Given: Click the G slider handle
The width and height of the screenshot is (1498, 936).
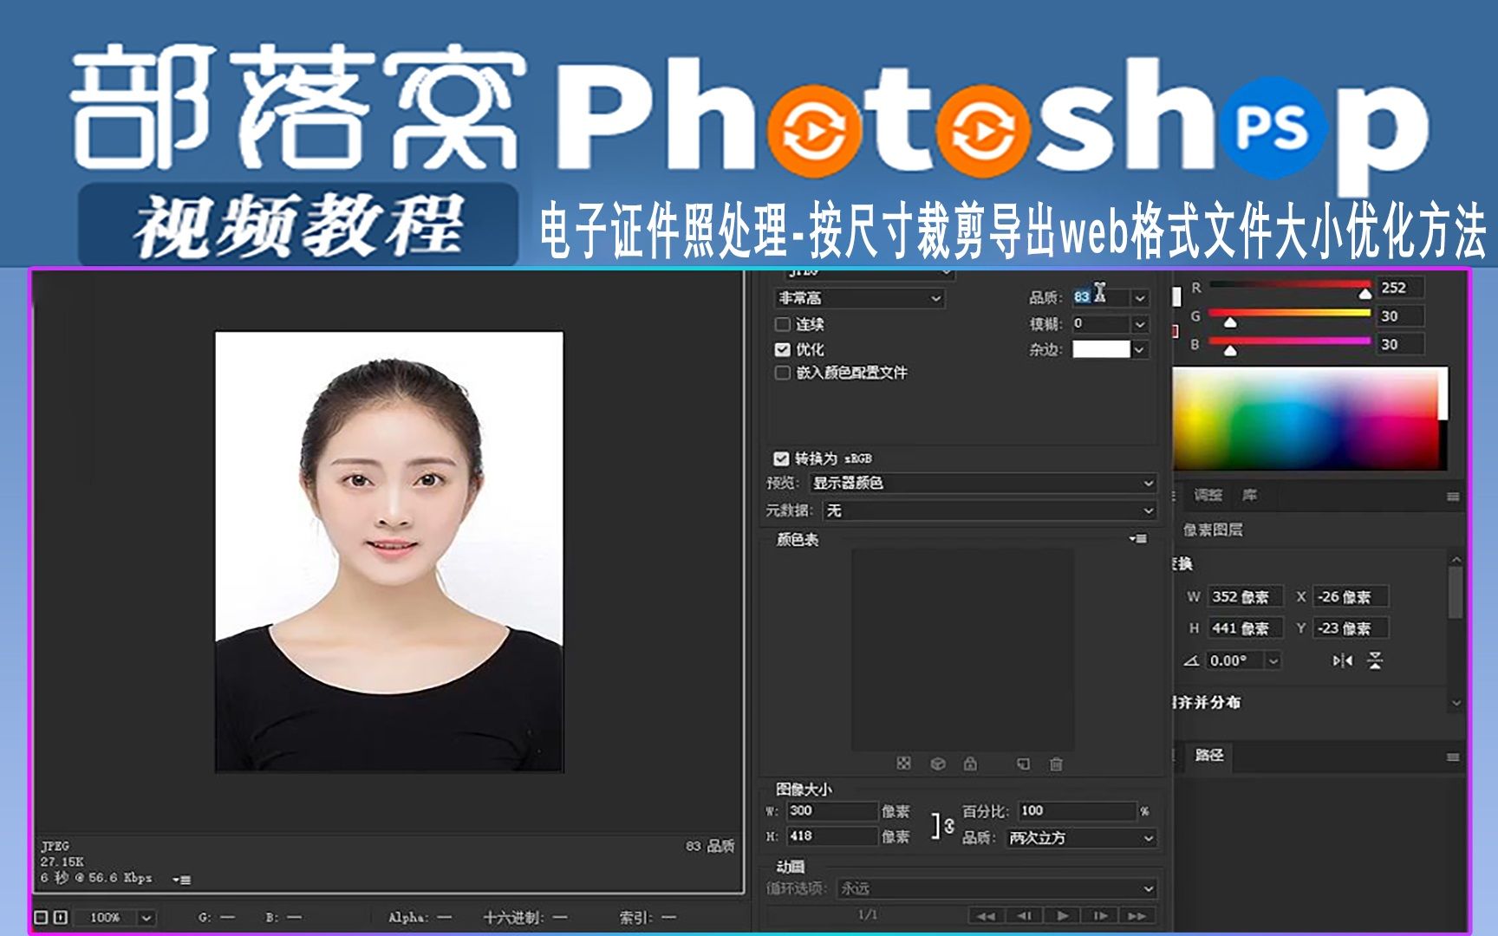Looking at the screenshot, I should (x=1229, y=322).
